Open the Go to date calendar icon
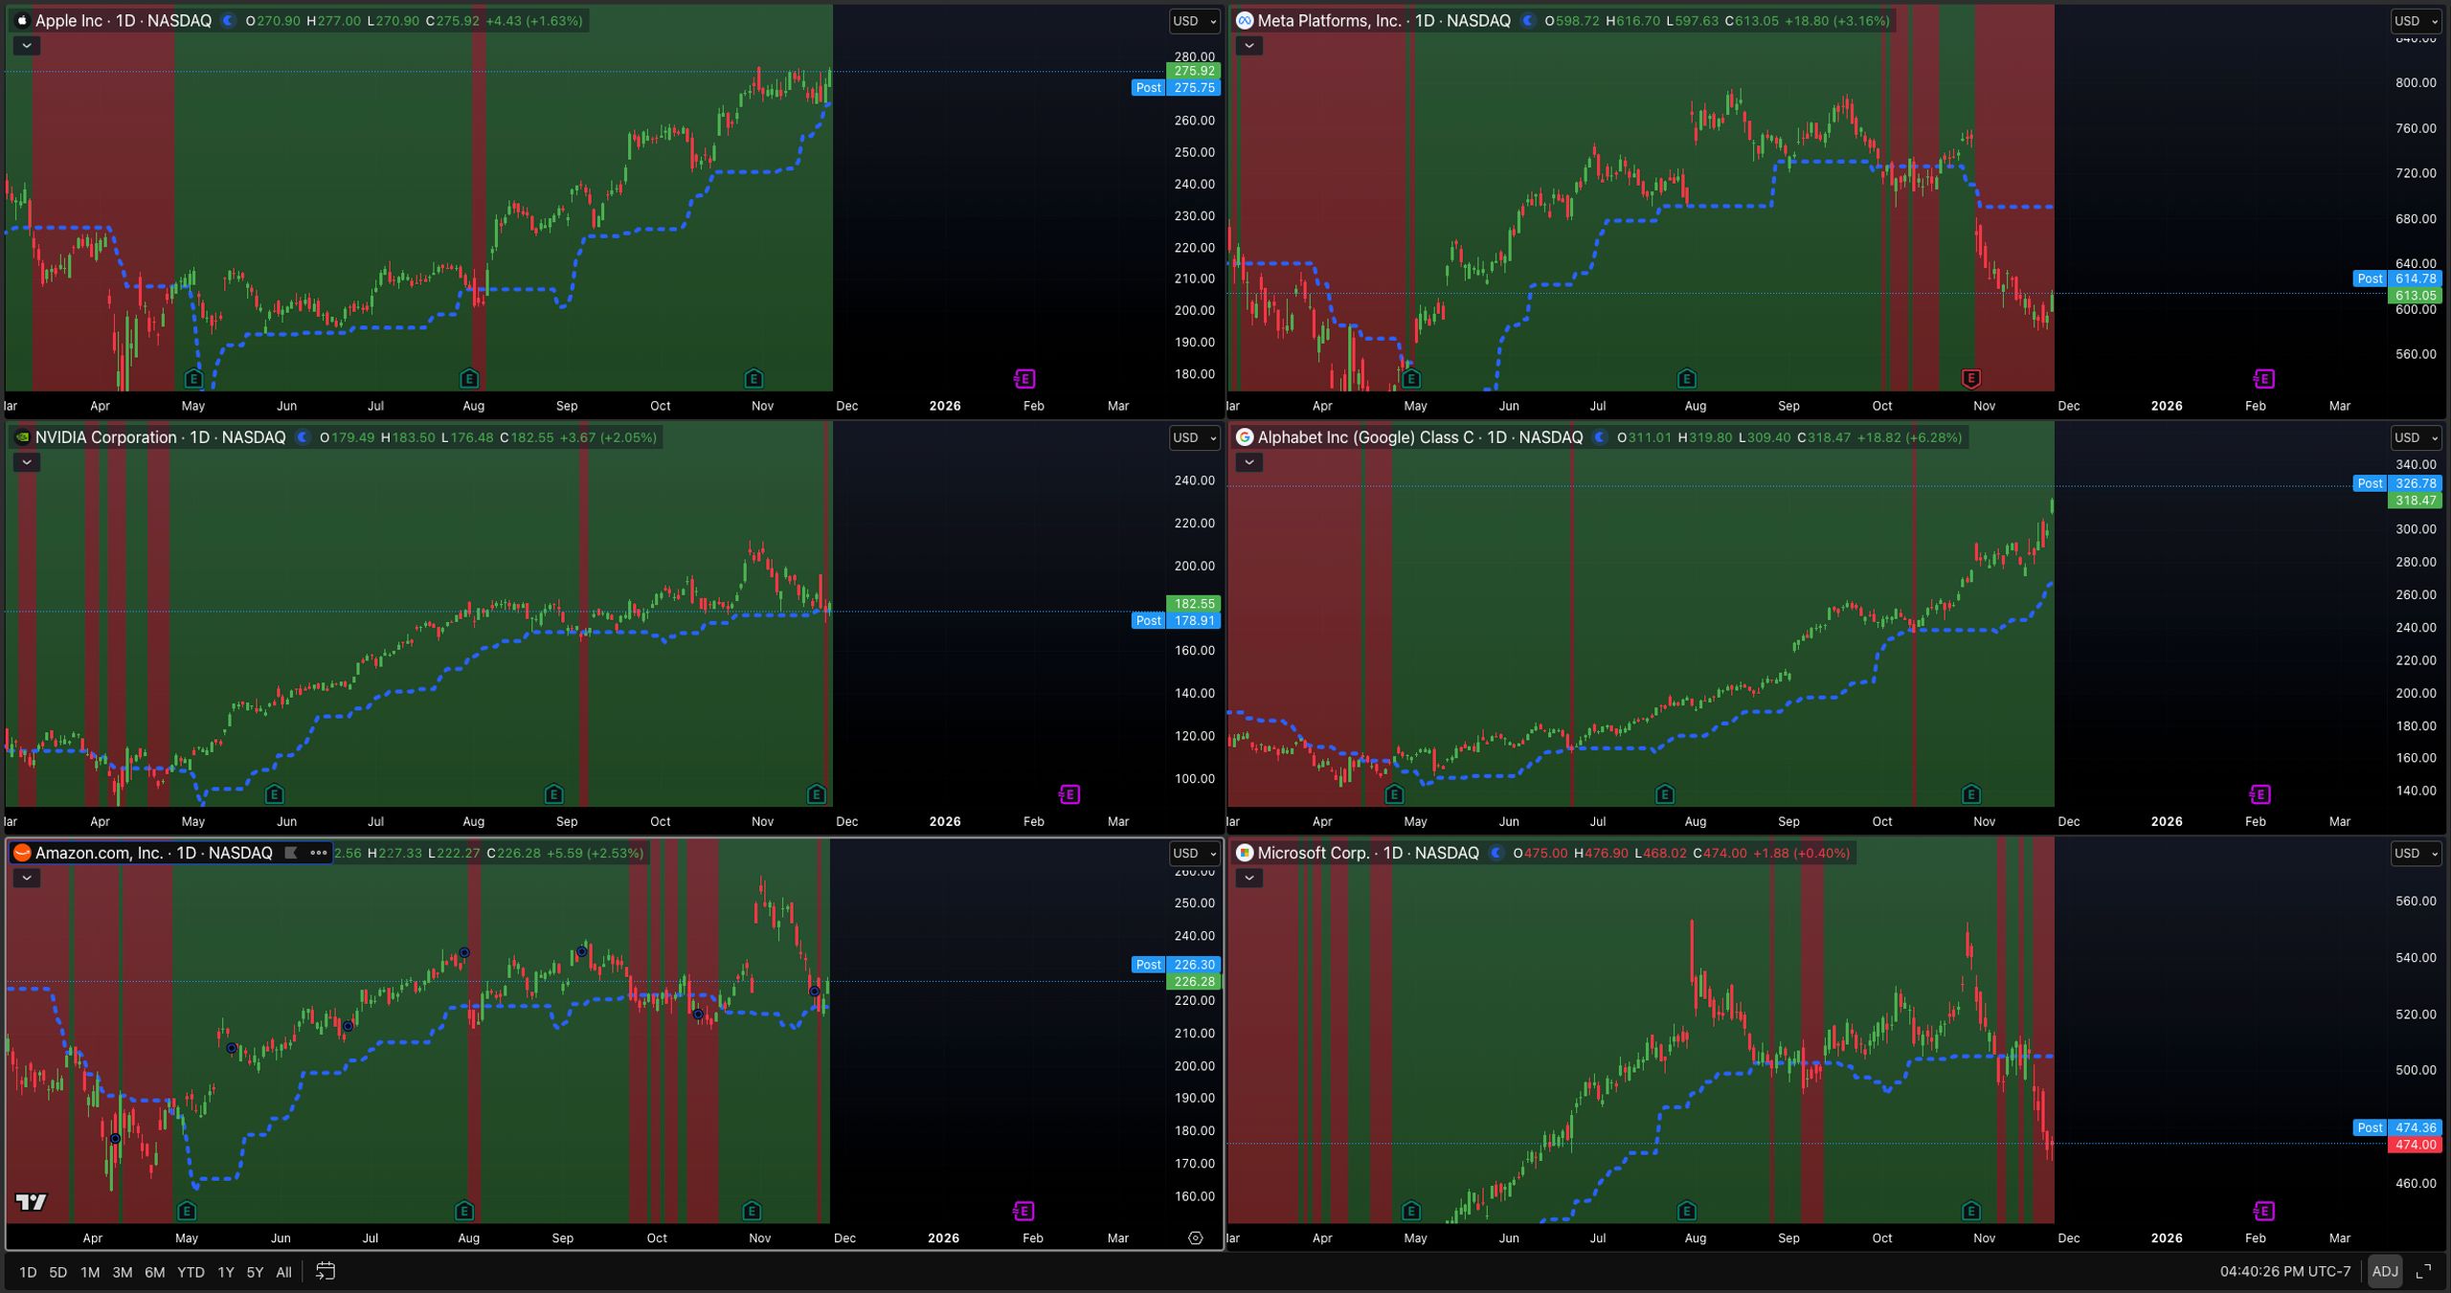 pos(326,1271)
